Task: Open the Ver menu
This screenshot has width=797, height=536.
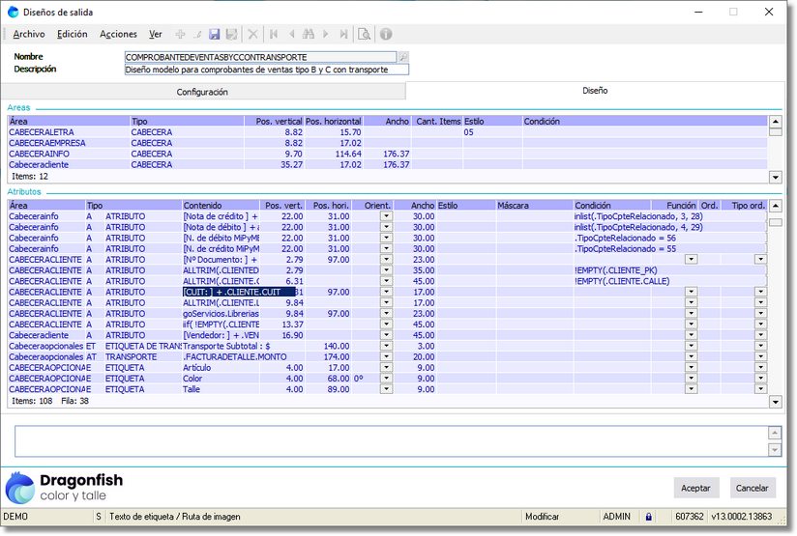Action: click(x=155, y=34)
